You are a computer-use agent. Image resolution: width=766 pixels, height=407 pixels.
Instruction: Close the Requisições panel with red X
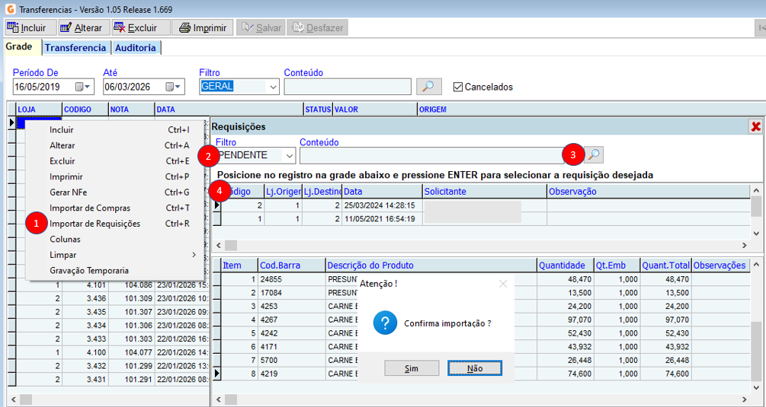click(x=755, y=127)
